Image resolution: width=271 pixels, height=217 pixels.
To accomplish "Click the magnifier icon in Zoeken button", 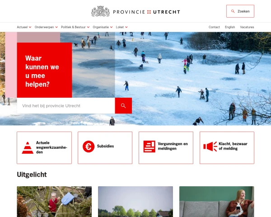I will coord(233,11).
